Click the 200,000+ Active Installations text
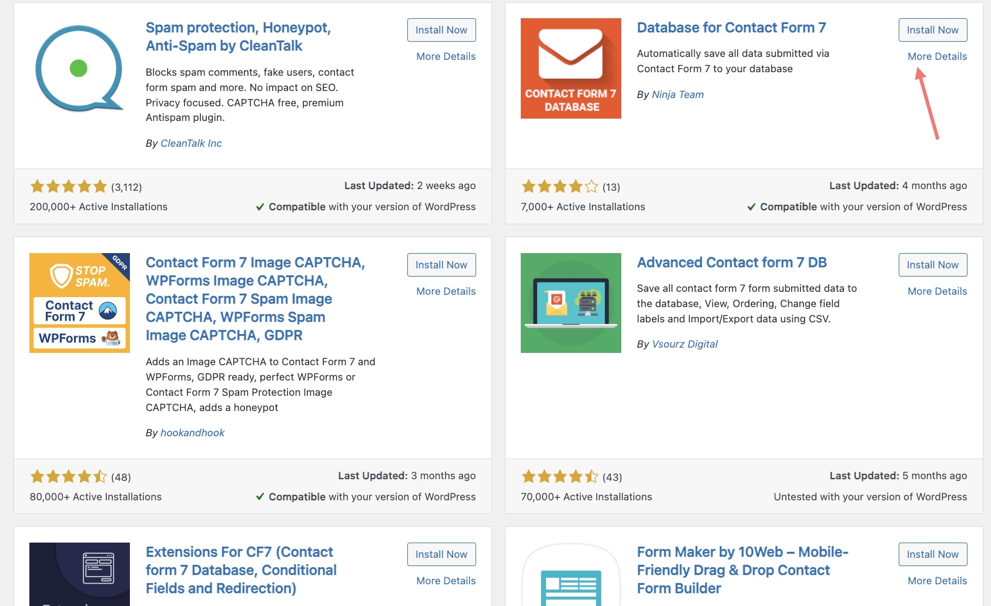This screenshot has height=606, width=991. (99, 207)
